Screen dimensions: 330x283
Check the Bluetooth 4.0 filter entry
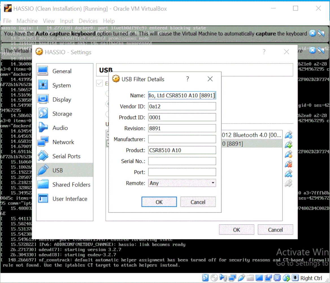pos(108,134)
